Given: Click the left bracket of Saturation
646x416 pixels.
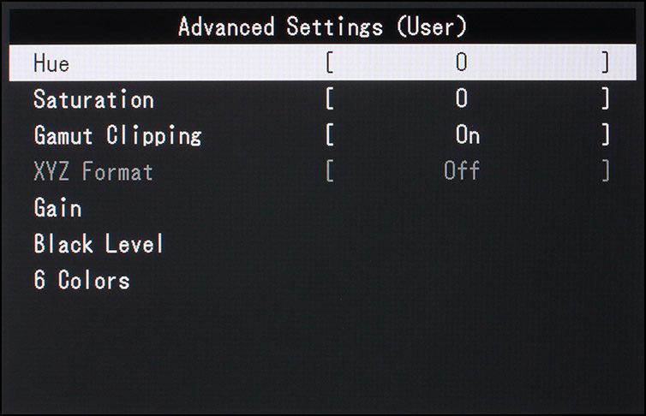Looking at the screenshot, I should 330,99.
